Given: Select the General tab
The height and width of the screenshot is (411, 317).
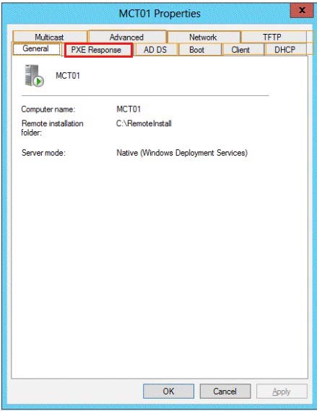Looking at the screenshot, I should (36, 49).
